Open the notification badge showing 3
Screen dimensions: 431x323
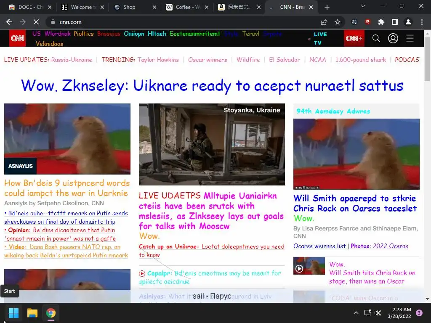(x=419, y=313)
